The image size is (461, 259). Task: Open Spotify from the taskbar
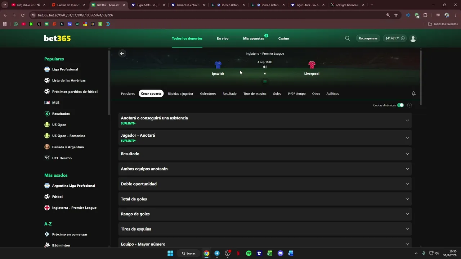point(249,253)
